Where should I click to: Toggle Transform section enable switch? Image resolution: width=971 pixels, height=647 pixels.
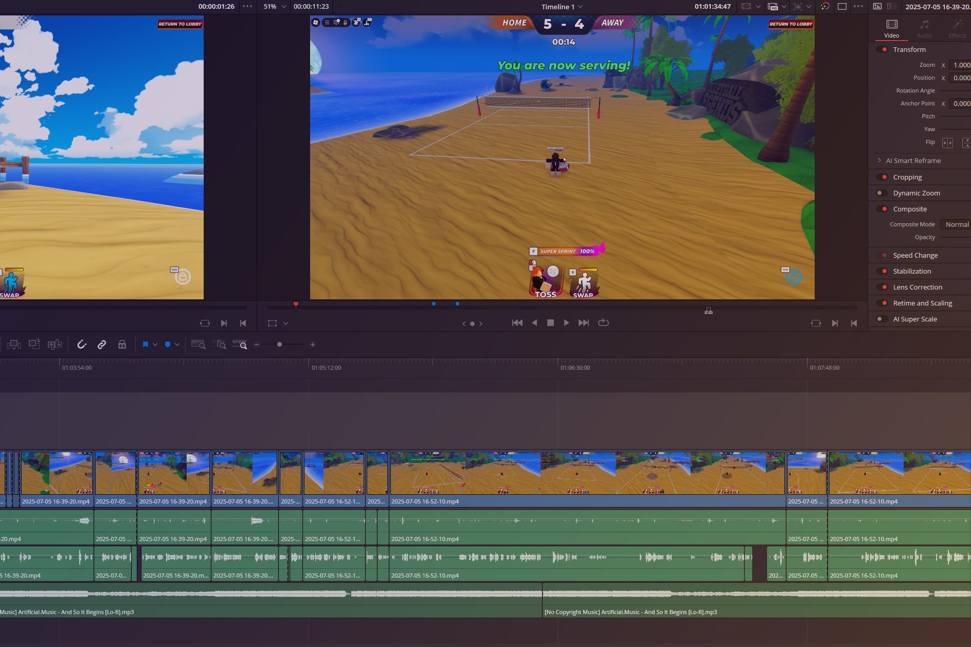tap(882, 49)
